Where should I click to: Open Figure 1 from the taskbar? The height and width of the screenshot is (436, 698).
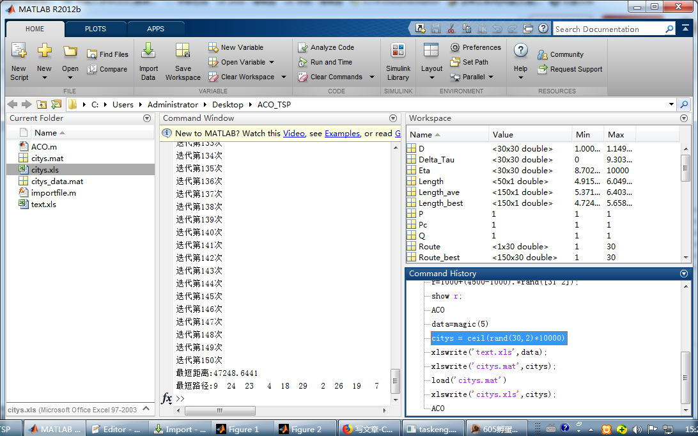click(x=243, y=430)
